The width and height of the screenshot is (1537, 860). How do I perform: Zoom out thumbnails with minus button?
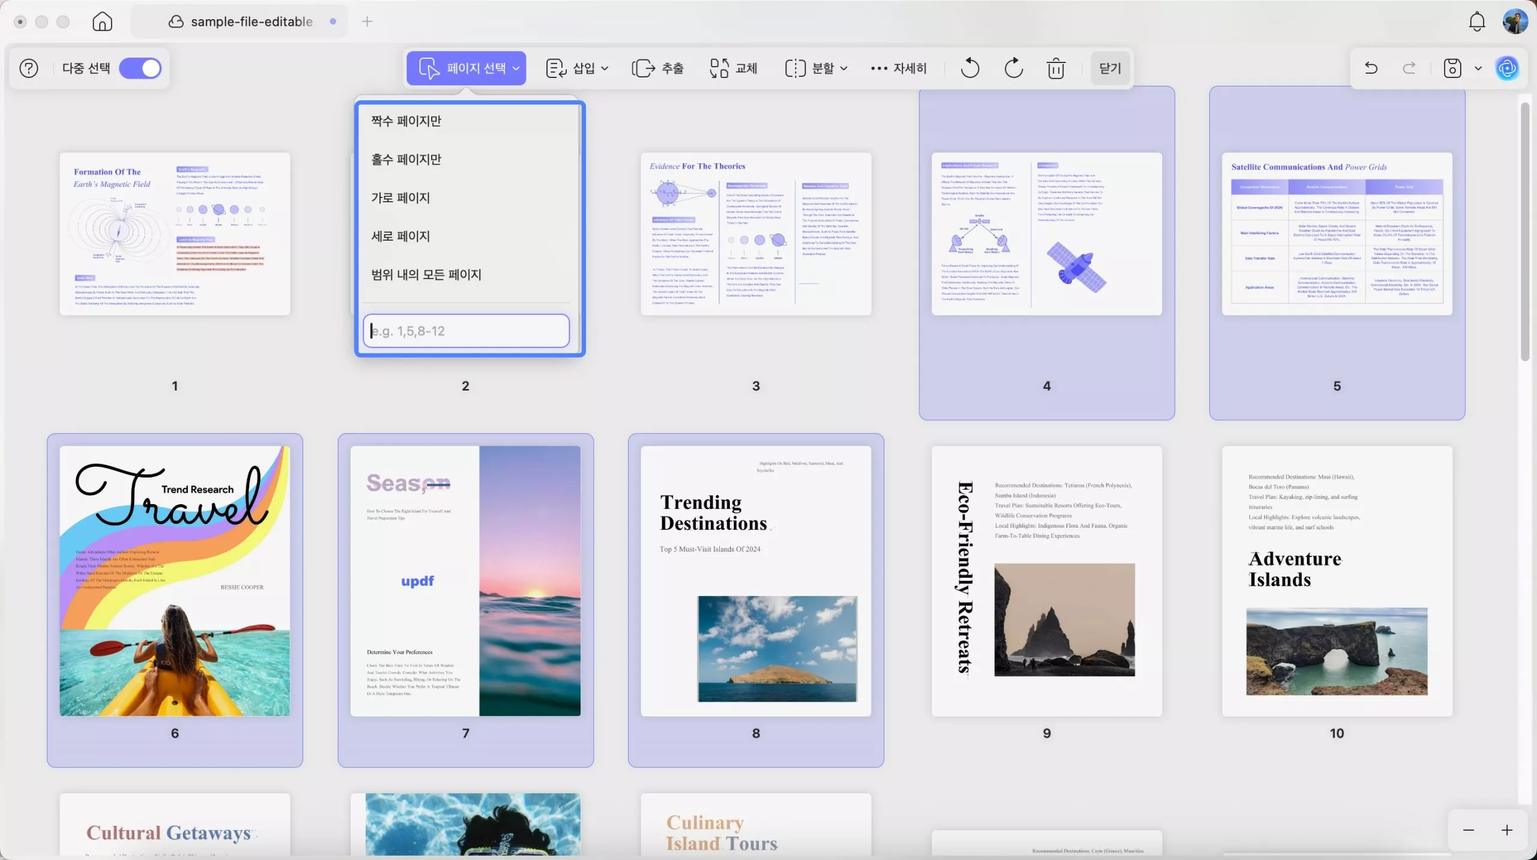(x=1469, y=830)
